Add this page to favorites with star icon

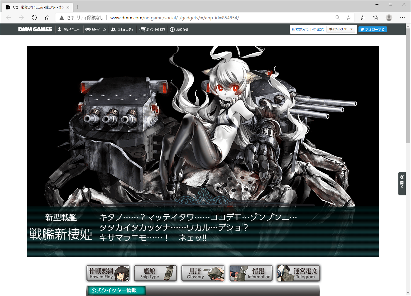(x=349, y=18)
